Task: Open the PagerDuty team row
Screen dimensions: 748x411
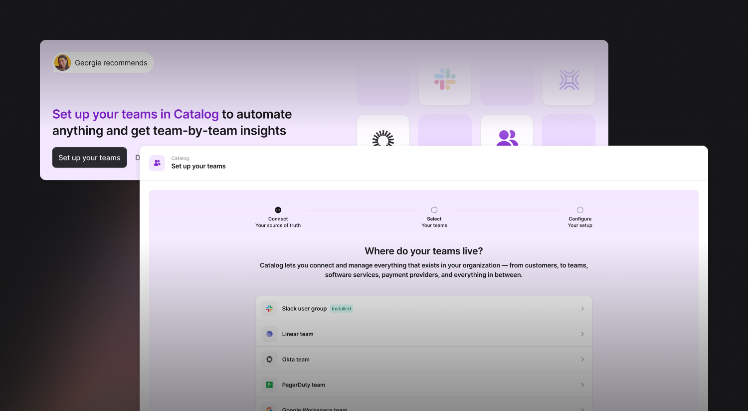Action: (x=424, y=385)
